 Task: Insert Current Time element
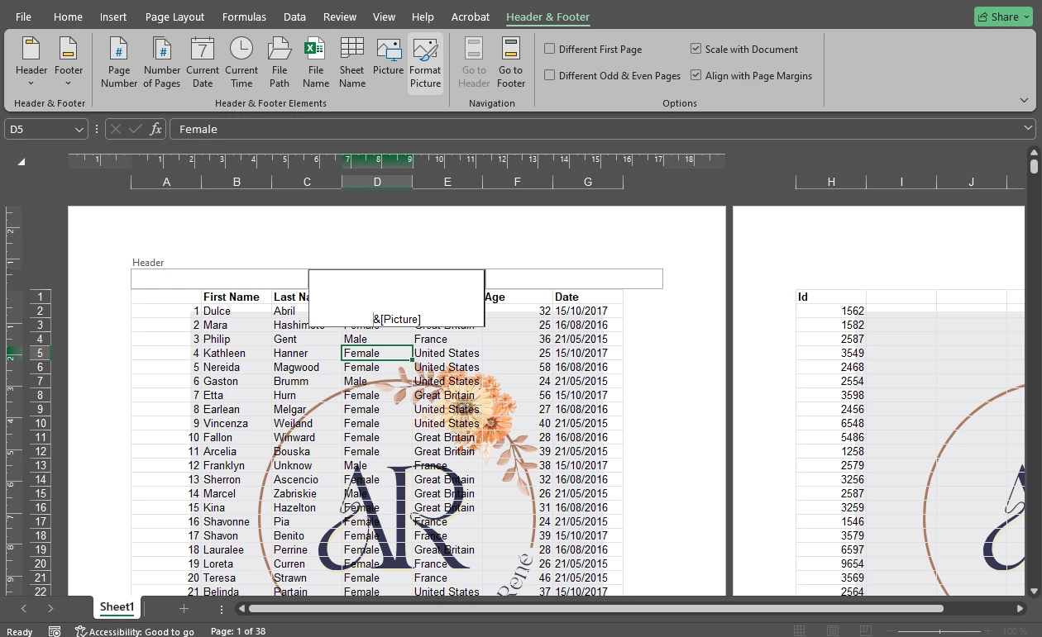coord(241,63)
